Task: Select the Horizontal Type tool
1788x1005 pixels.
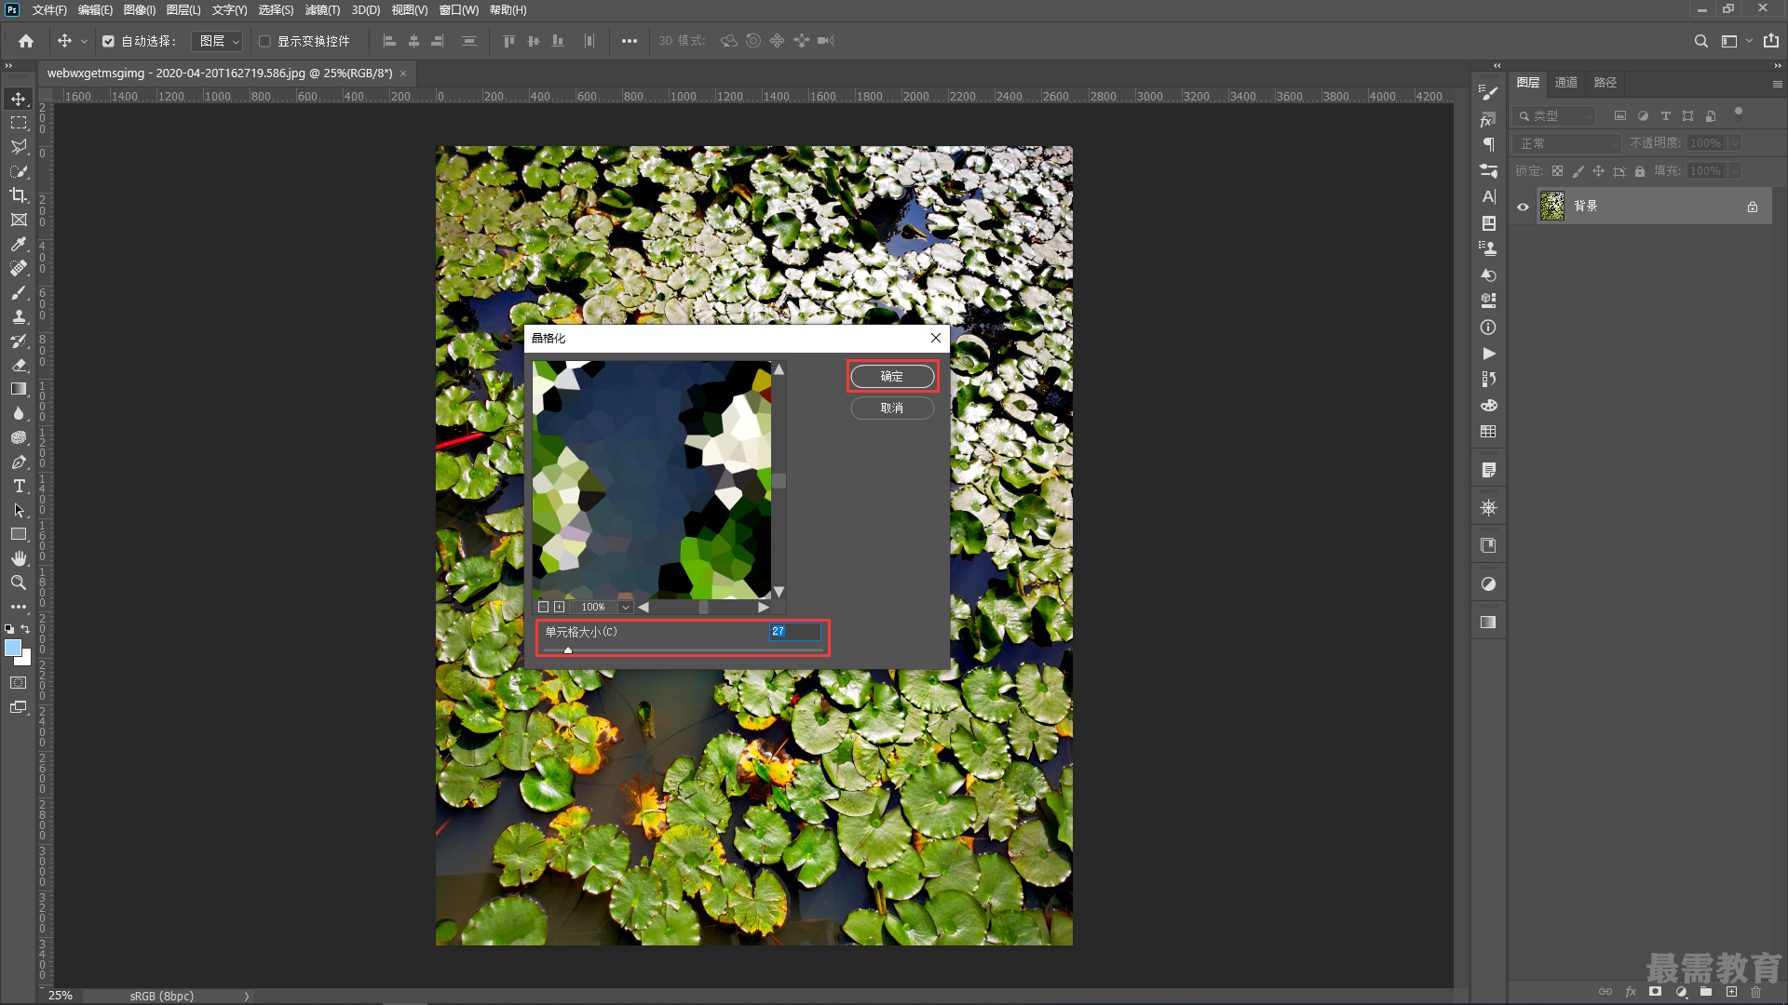Action: click(19, 486)
